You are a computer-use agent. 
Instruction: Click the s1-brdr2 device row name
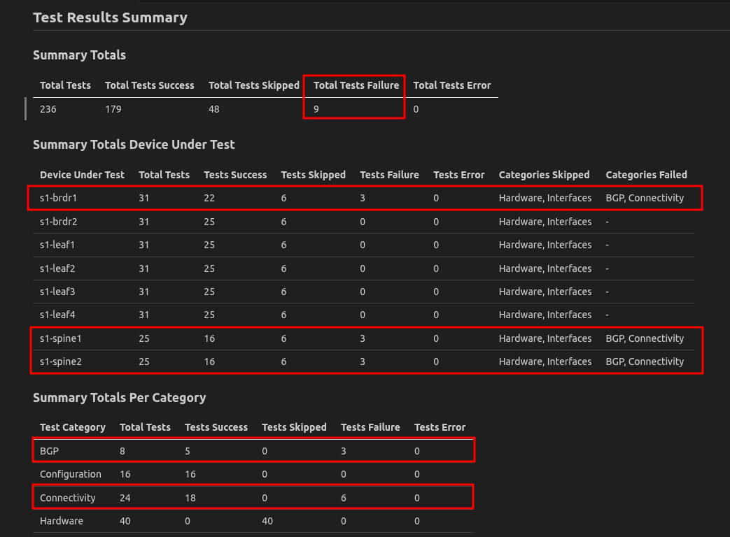[x=58, y=222]
